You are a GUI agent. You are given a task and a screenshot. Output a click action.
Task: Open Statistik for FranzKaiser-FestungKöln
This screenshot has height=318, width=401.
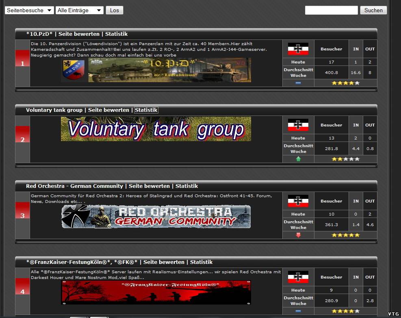point(201,262)
